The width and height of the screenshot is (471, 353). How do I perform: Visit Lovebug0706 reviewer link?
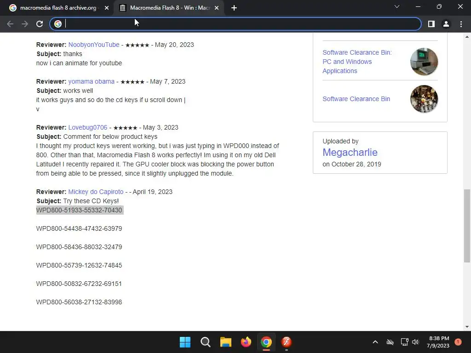88,128
